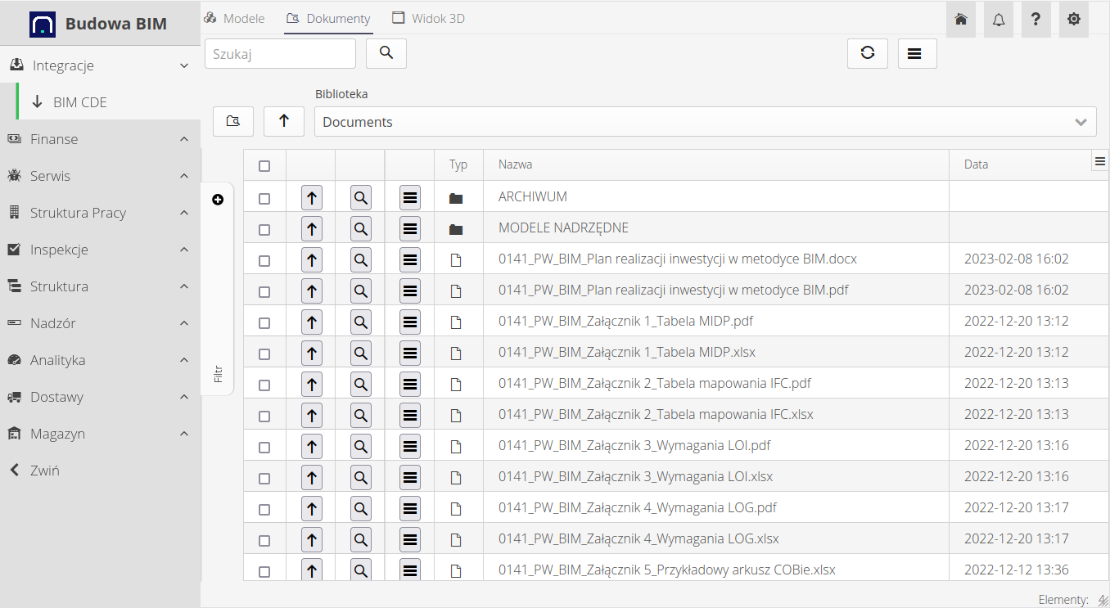
Task: Switch to the Modele tab
Action: [x=235, y=18]
